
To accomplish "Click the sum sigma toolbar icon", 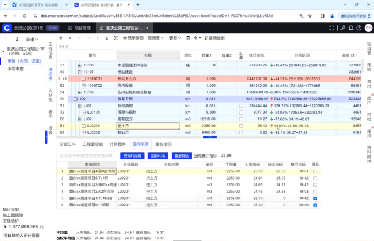I will tap(116, 38).
